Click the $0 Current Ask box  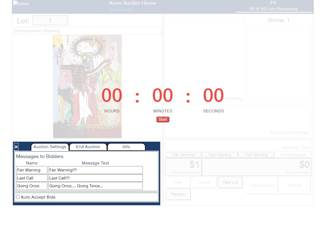click(x=257, y=167)
